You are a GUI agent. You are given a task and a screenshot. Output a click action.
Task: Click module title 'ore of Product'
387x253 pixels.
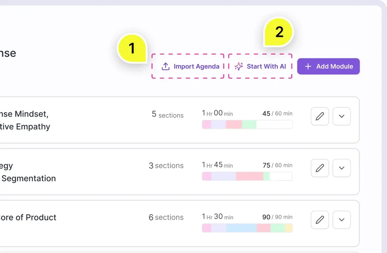click(x=28, y=217)
